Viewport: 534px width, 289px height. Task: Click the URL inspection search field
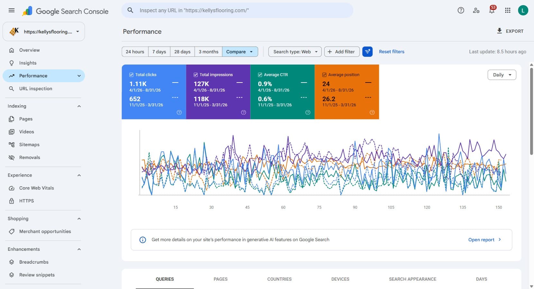pos(237,10)
